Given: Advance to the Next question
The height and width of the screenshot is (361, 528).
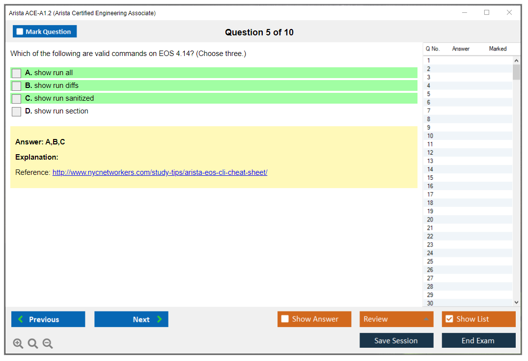Looking at the screenshot, I should point(131,319).
